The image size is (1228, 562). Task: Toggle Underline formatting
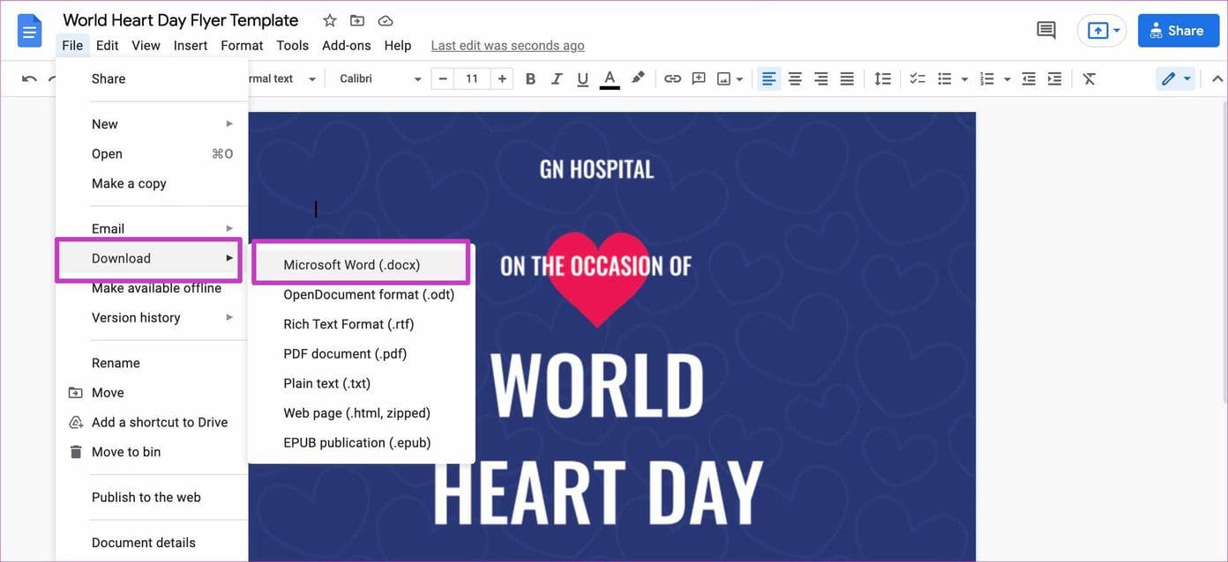pyautogui.click(x=582, y=79)
